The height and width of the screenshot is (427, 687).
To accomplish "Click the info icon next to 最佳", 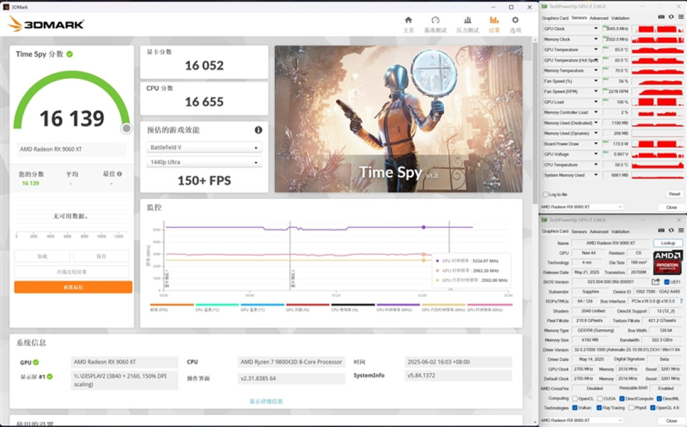I will 120,174.
